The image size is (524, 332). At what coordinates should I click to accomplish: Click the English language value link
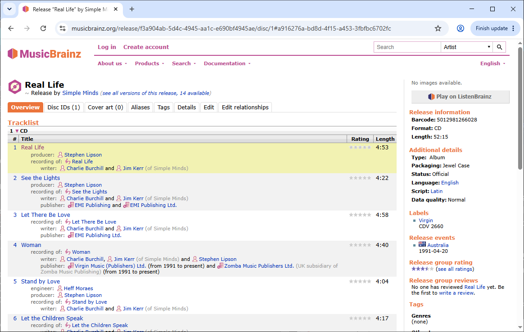tap(450, 183)
